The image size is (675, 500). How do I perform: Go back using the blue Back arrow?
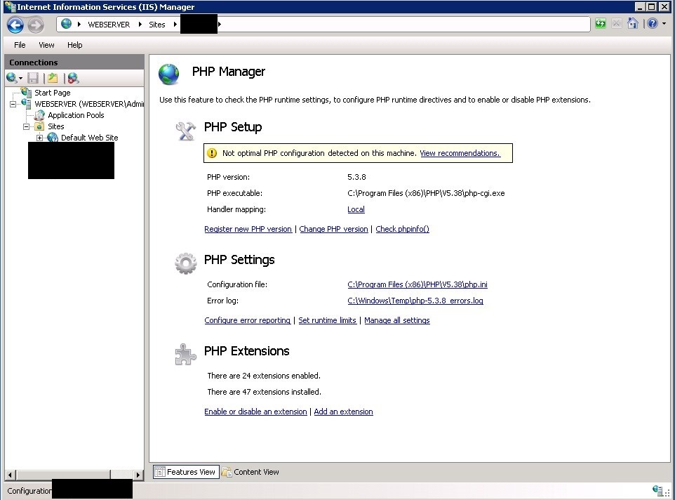coord(15,25)
